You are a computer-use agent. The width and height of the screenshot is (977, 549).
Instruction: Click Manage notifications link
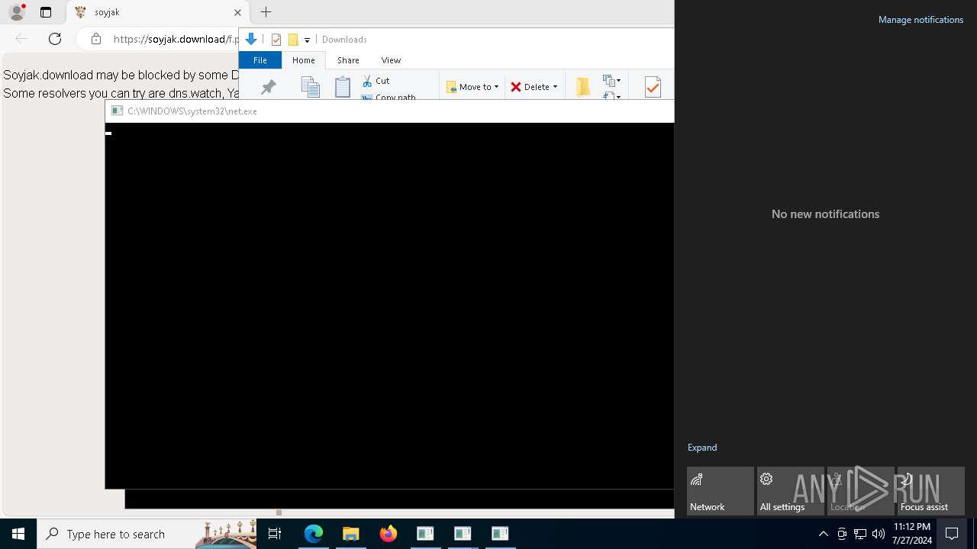tap(921, 20)
